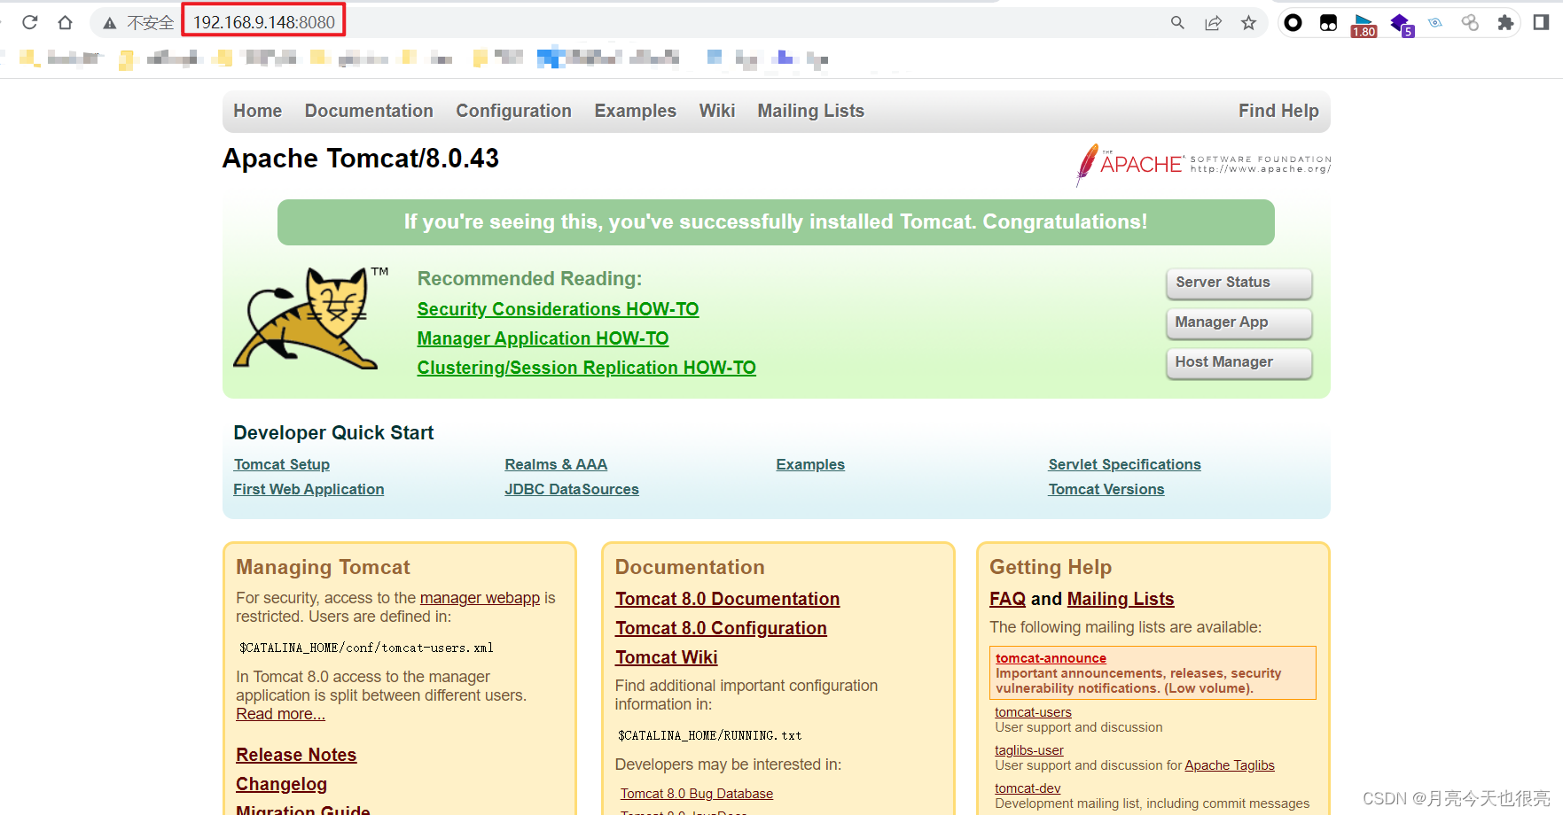The width and height of the screenshot is (1563, 815).
Task: Click the Host Manager button
Action: [x=1239, y=362]
